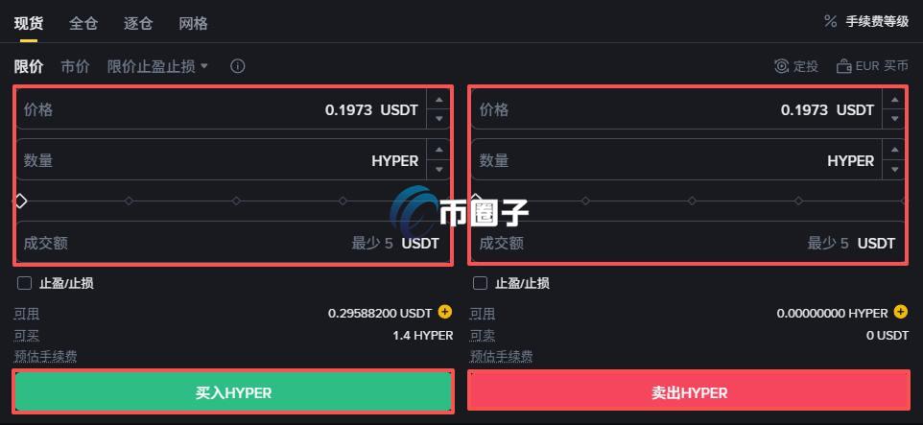Click second diamond on buy amount slider

(129, 201)
